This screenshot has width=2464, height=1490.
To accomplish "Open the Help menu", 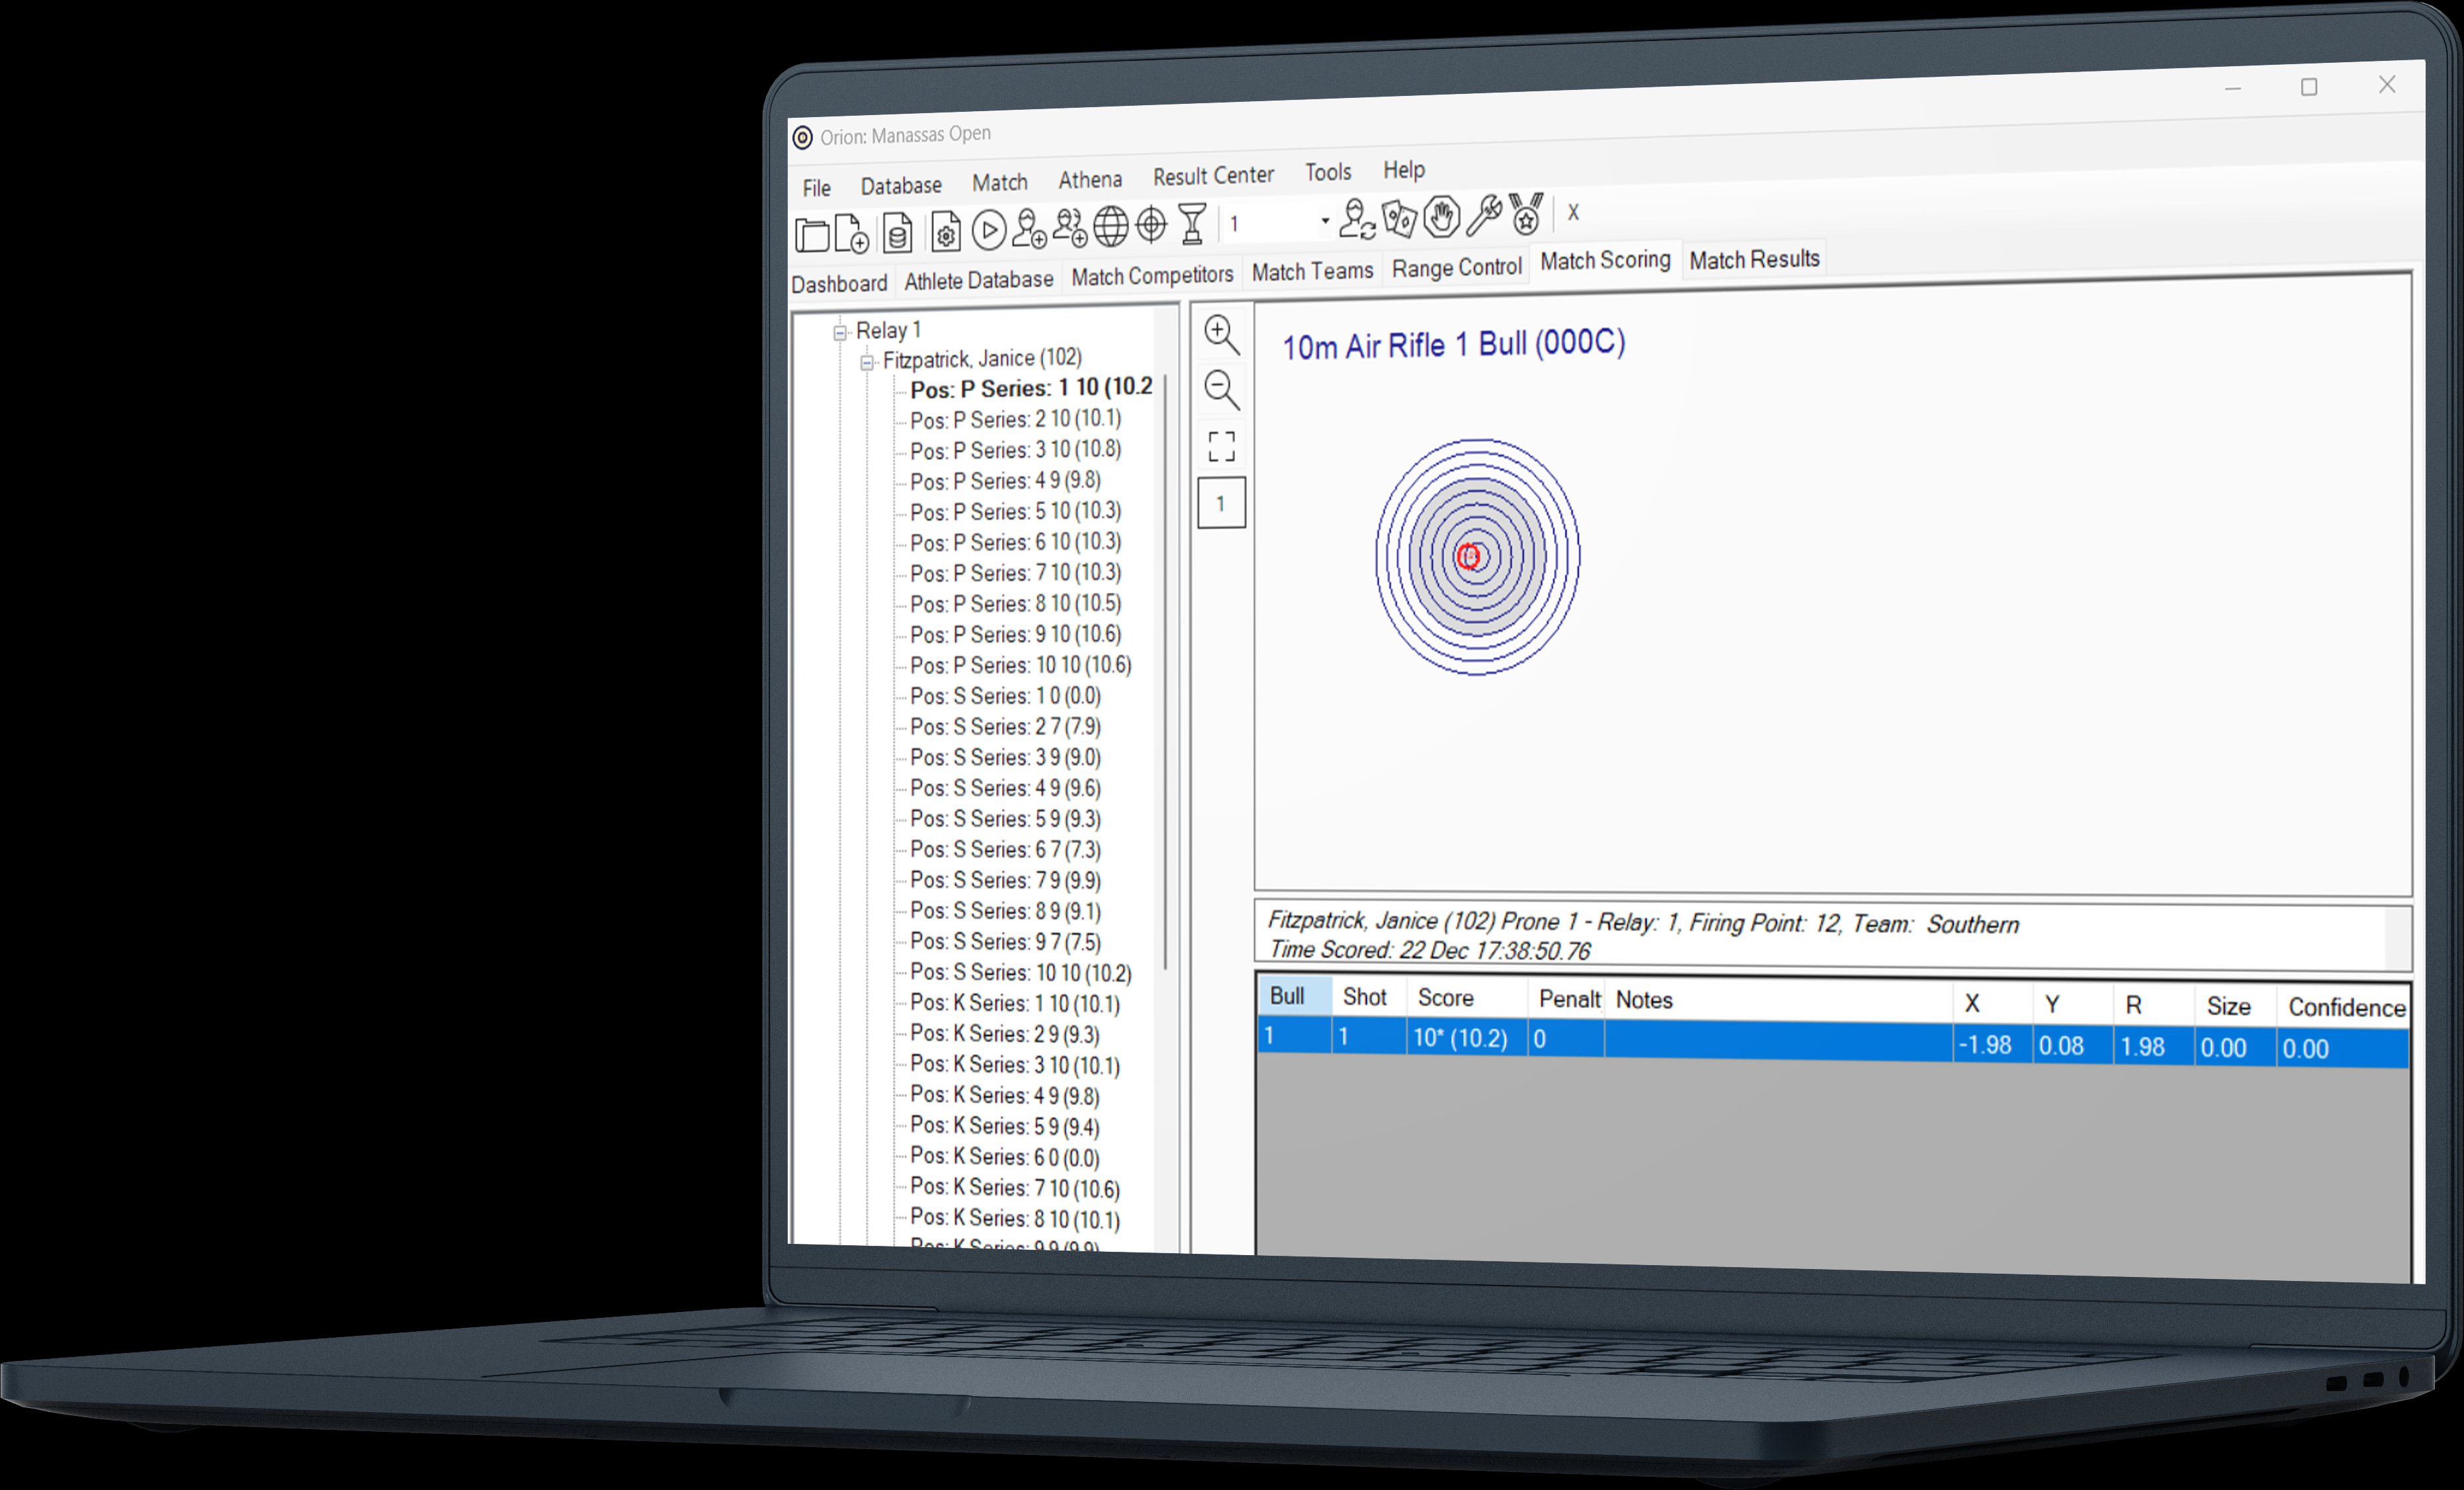I will click(x=1404, y=170).
